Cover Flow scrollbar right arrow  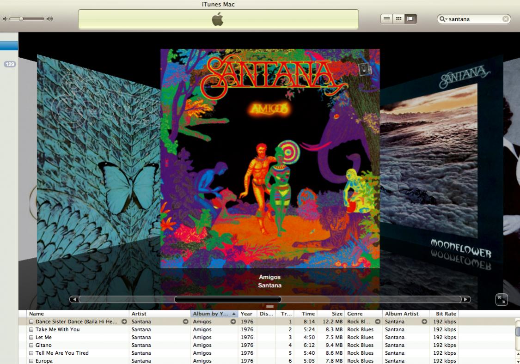pyautogui.click(x=465, y=299)
